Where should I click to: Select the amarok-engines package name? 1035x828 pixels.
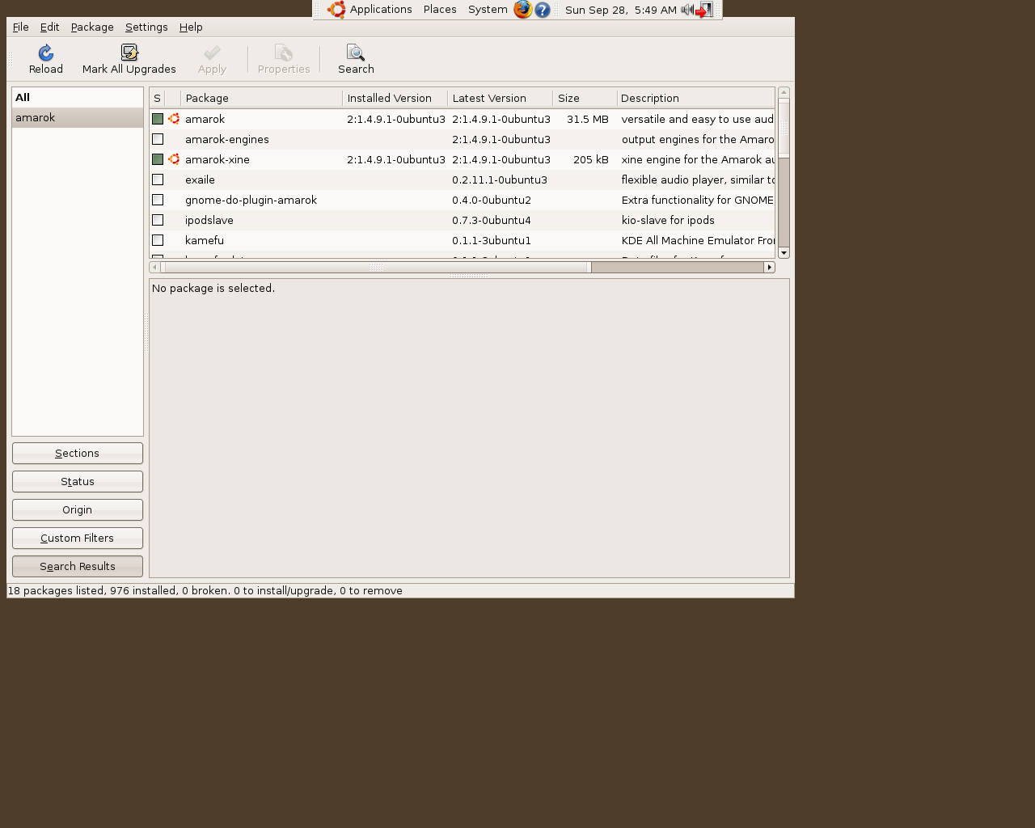click(x=227, y=139)
